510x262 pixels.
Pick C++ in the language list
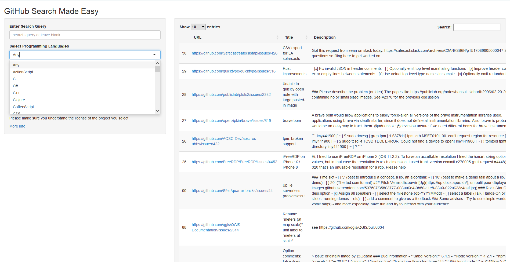coord(82,93)
